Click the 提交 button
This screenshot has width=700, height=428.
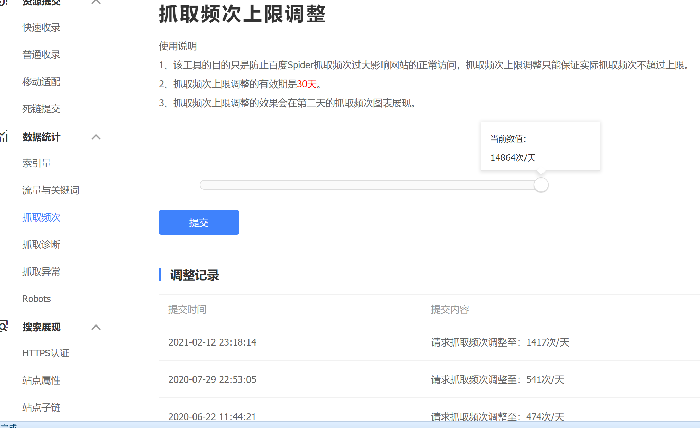pyautogui.click(x=199, y=222)
